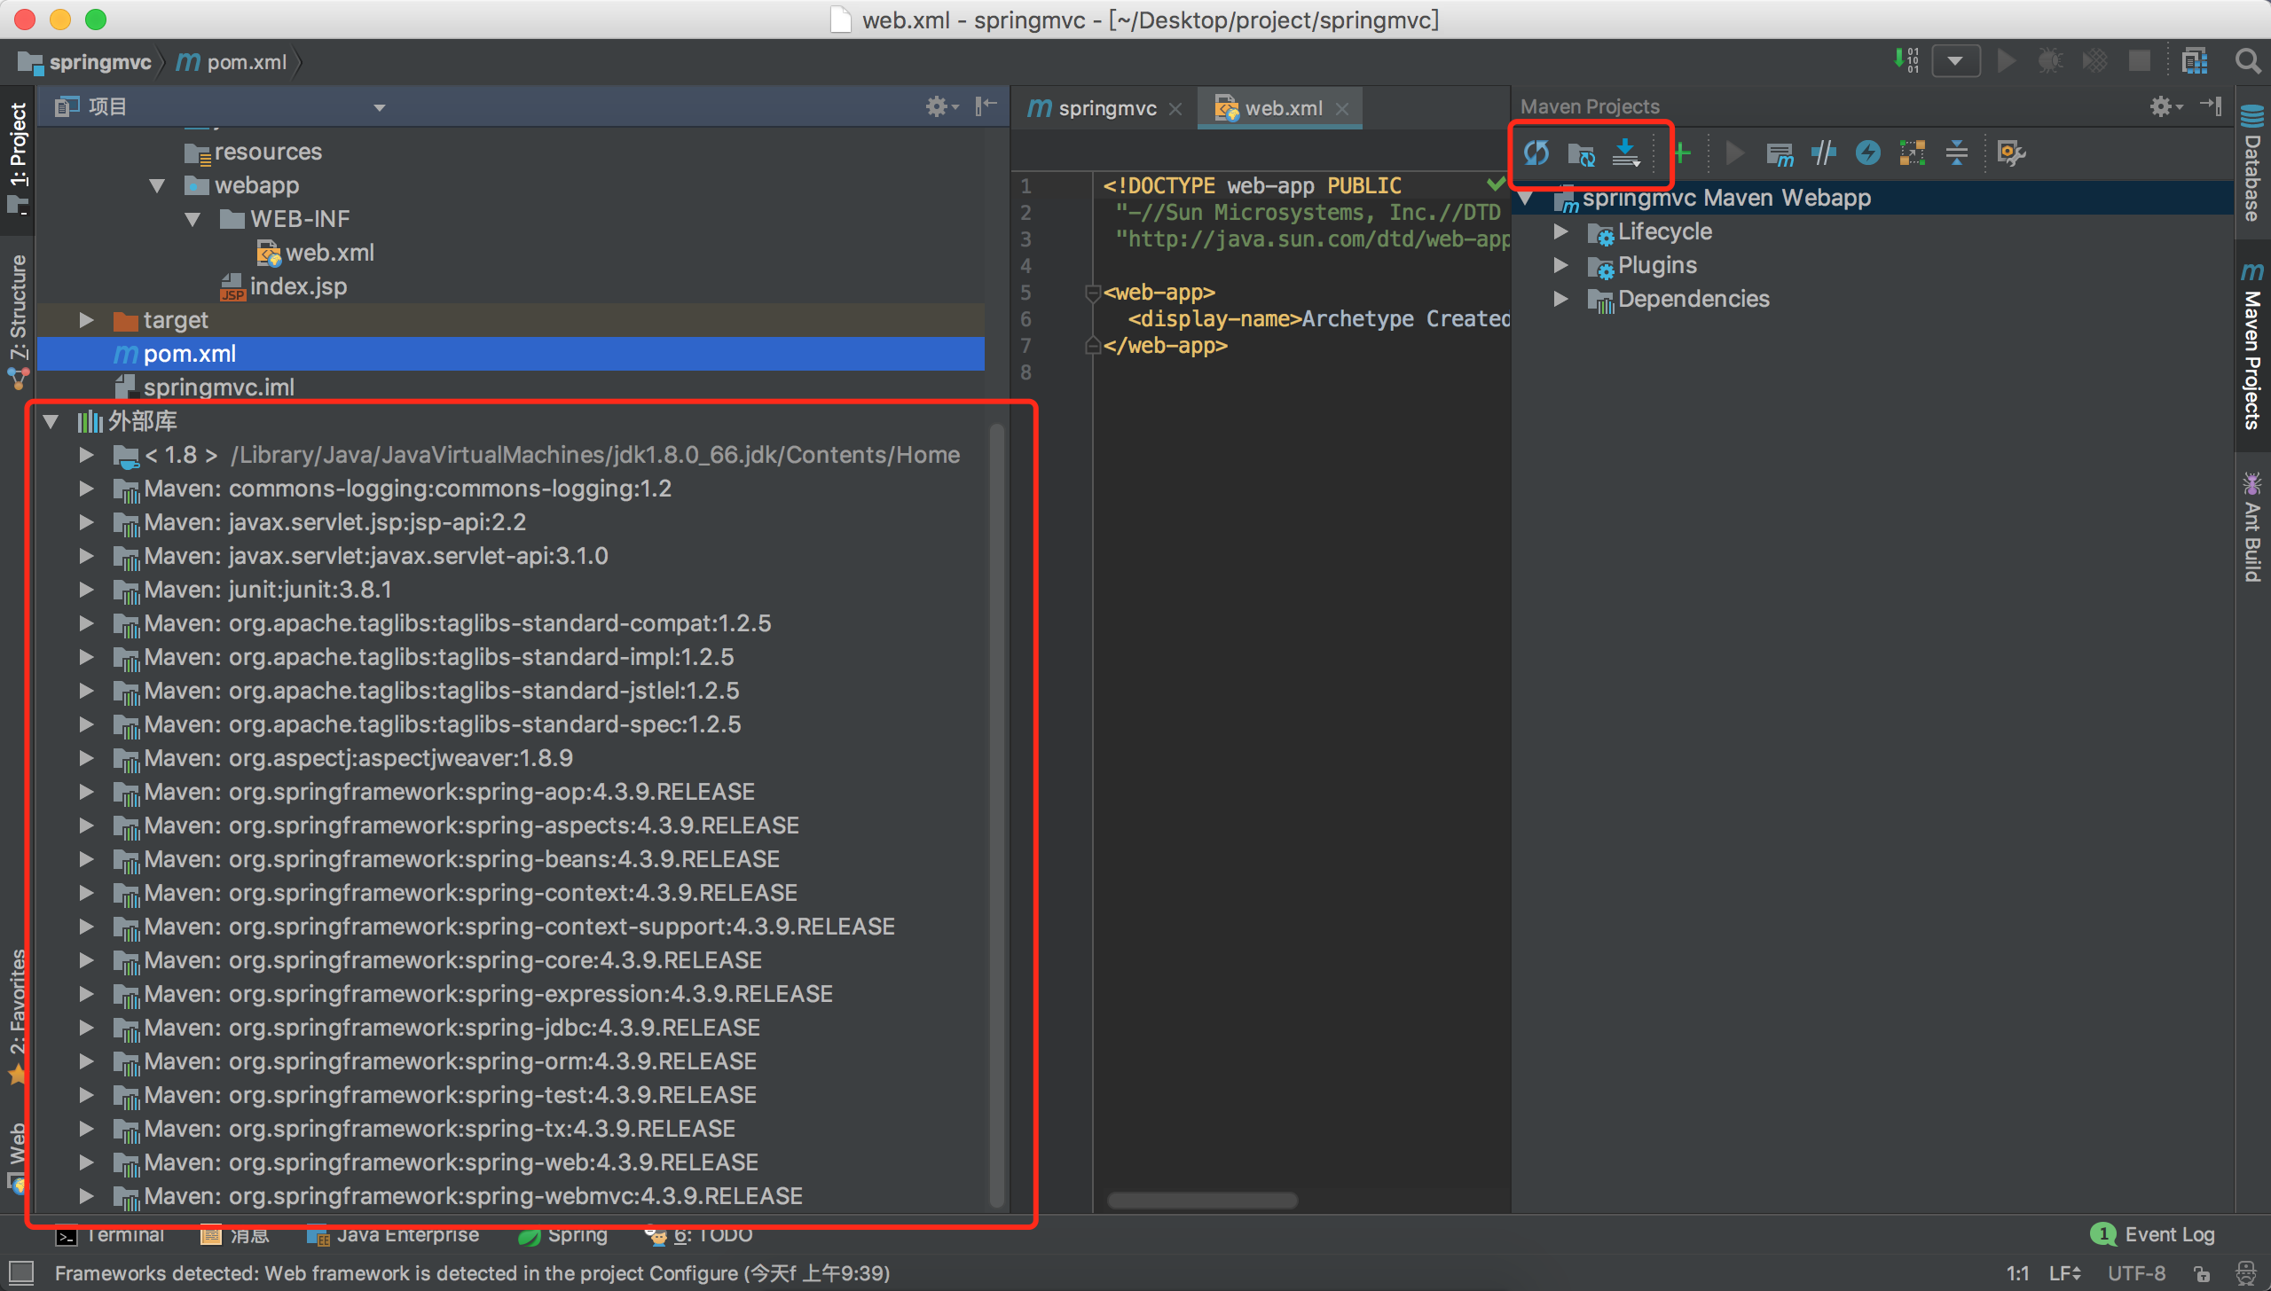2271x1291 pixels.
Task: Open the 2: Favorites side tab
Action: click(x=18, y=1017)
